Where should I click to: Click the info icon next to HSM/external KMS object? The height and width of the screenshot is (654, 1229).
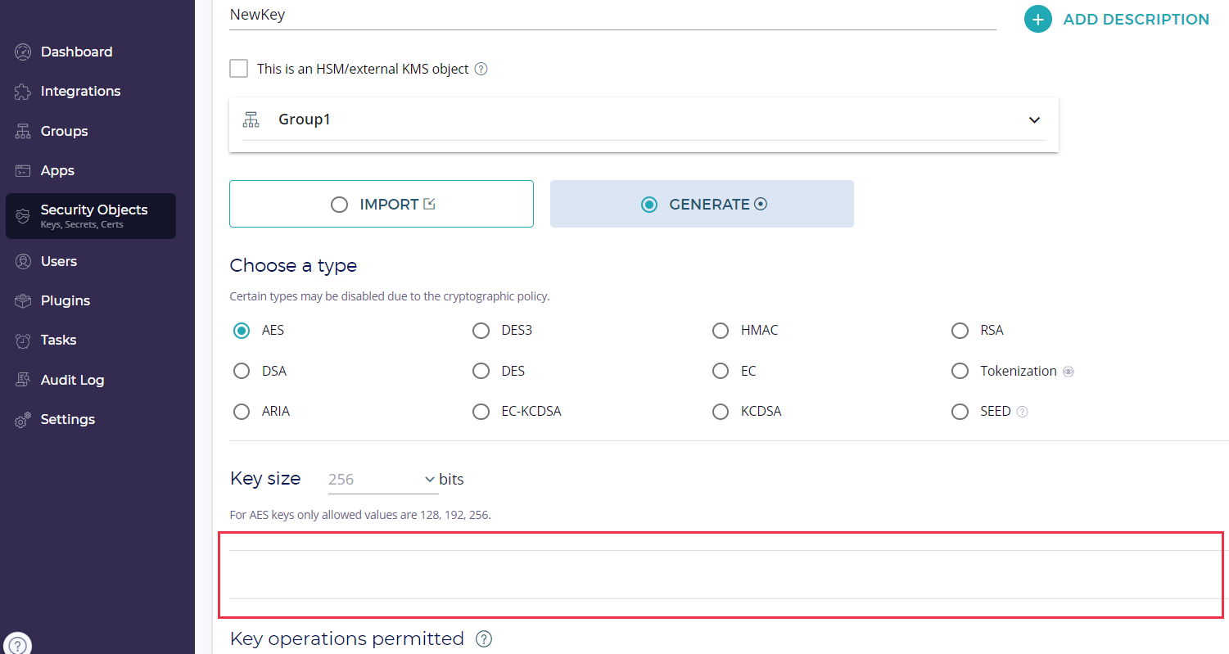tap(481, 70)
